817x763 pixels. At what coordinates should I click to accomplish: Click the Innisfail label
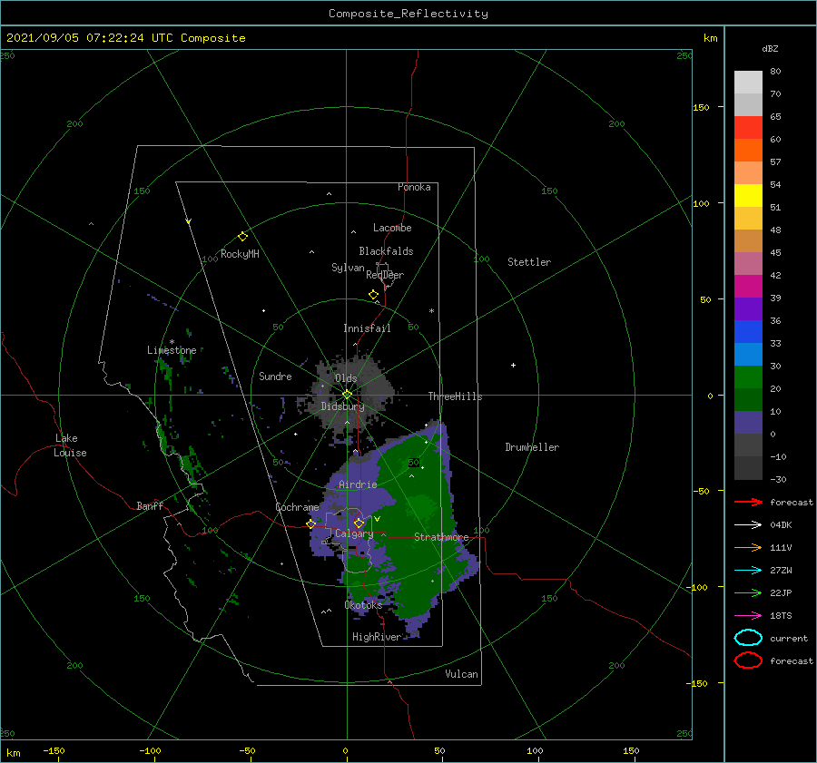[x=367, y=328]
